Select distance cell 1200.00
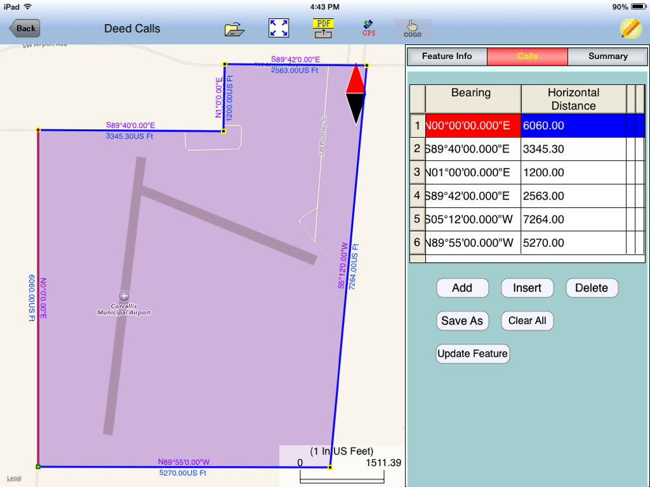Viewport: 650px width, 487px height. coord(573,172)
